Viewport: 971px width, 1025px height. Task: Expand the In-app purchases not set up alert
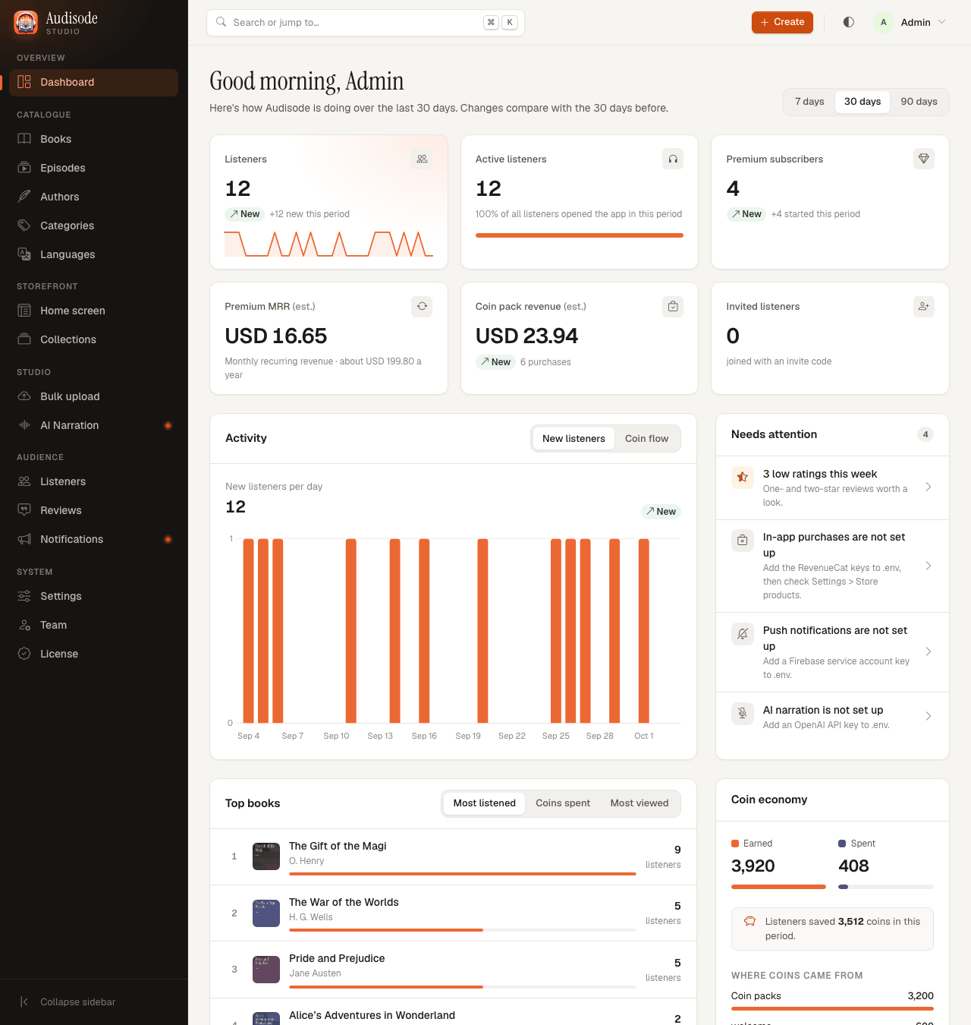pos(832,566)
